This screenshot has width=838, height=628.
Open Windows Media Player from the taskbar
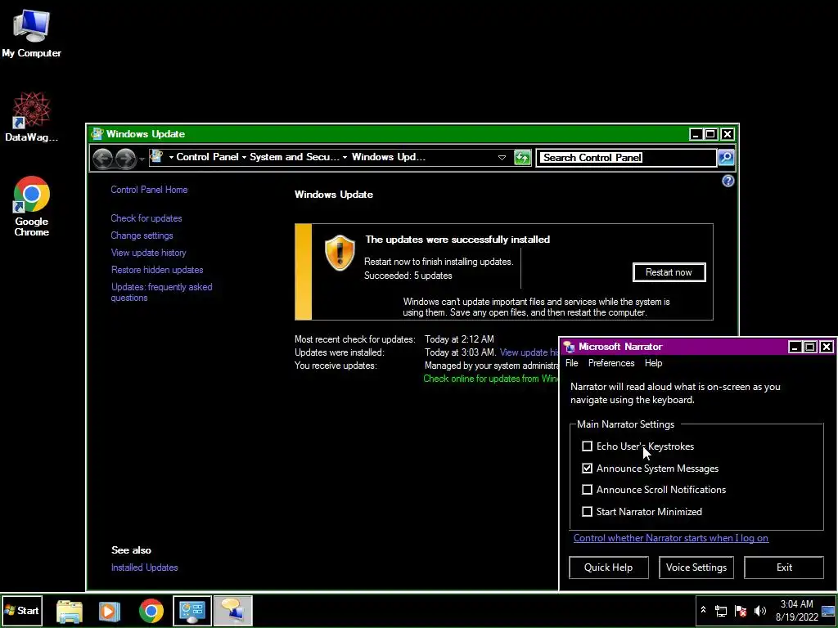click(110, 611)
